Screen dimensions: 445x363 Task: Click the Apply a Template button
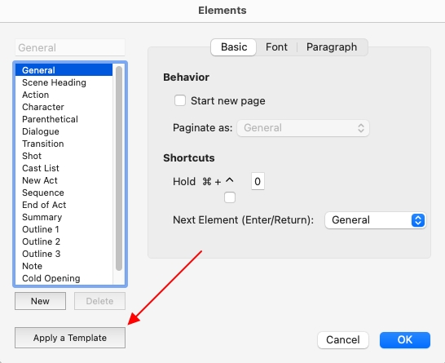coord(70,338)
